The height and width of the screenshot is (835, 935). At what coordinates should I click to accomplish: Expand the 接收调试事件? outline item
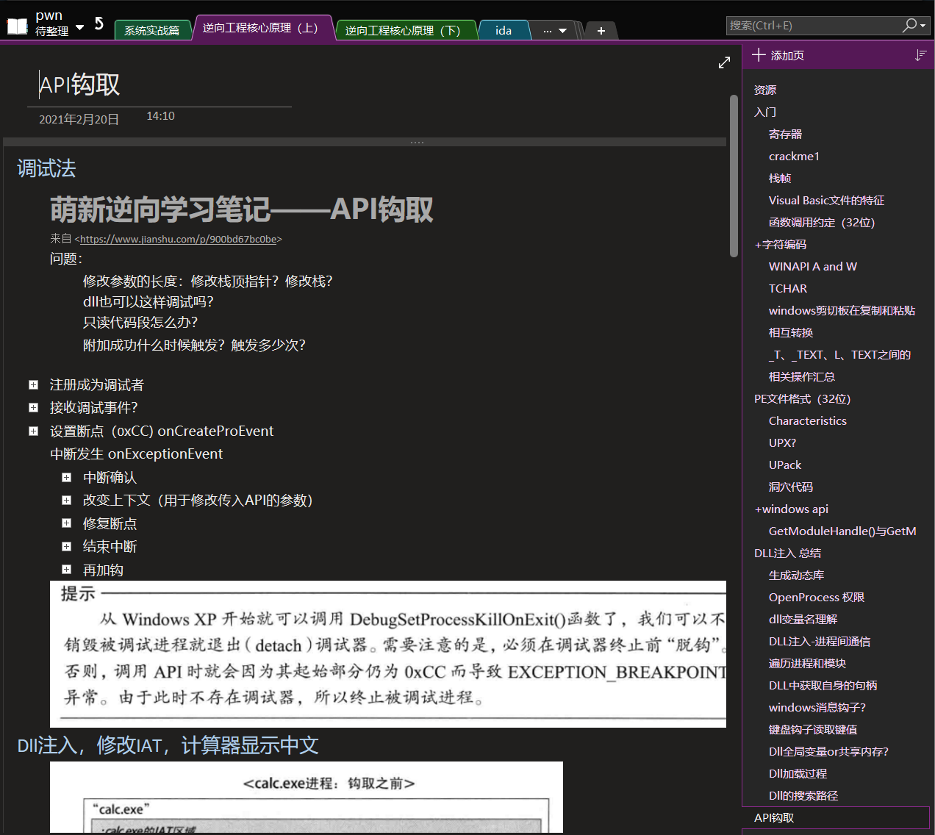(x=33, y=408)
